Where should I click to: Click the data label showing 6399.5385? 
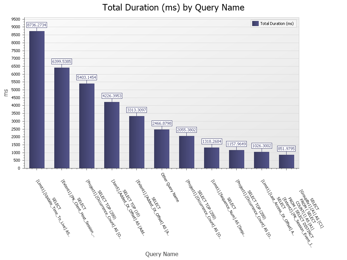click(62, 61)
